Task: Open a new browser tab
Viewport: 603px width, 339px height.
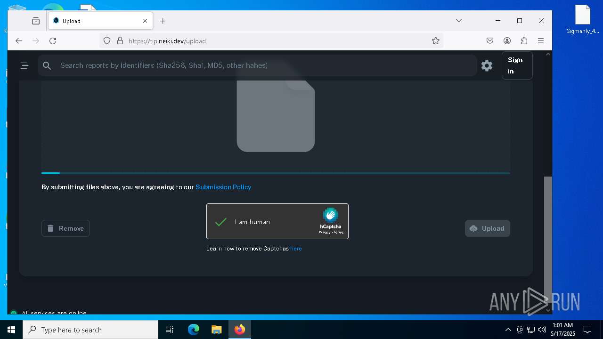Action: [163, 21]
